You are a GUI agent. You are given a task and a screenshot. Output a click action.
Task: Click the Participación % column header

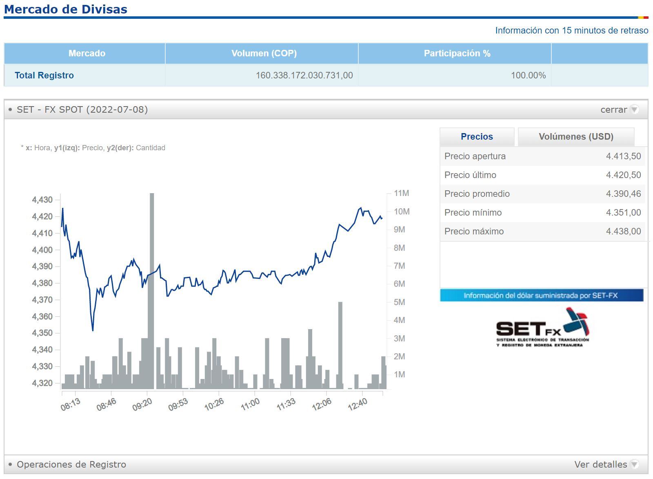pyautogui.click(x=457, y=53)
